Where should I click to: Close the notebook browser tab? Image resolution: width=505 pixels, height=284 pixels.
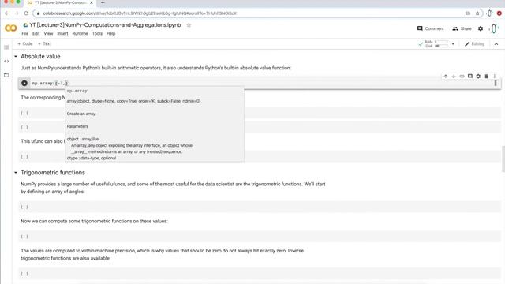click(x=92, y=2)
